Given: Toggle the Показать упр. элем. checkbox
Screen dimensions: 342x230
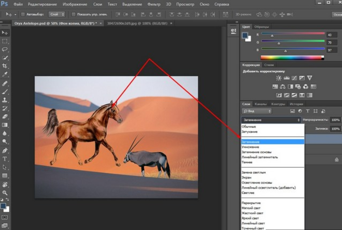Looking at the screenshot, I should point(74,14).
